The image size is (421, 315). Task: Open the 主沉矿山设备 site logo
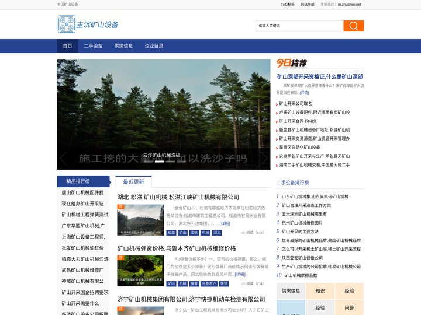click(x=88, y=24)
